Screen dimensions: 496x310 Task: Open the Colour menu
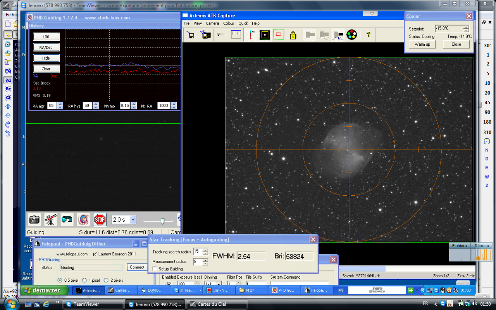[229, 23]
